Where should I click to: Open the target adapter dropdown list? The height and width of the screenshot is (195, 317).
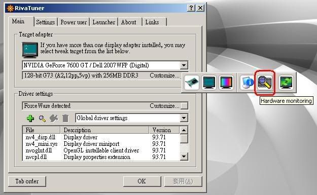coord(184,65)
